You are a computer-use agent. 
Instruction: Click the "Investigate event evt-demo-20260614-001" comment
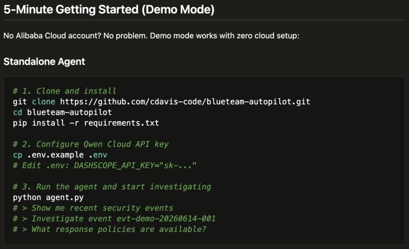pyautogui.click(x=114, y=219)
